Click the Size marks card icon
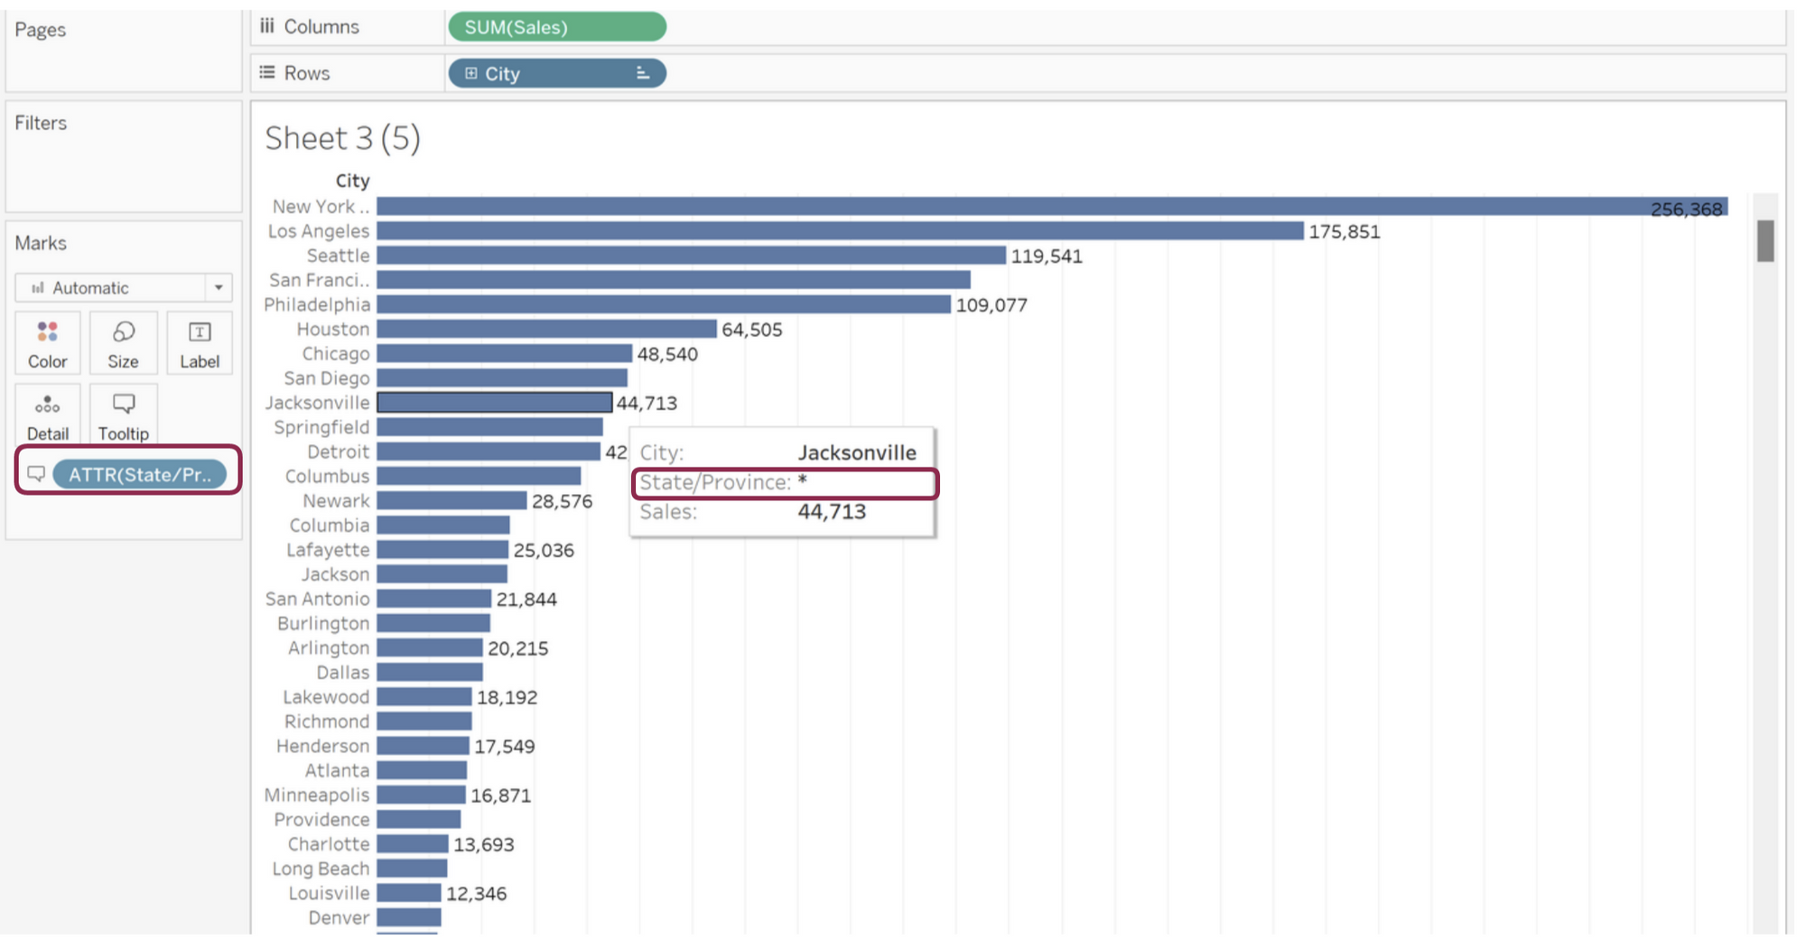Screen dimensions: 1806x949 (x=123, y=333)
